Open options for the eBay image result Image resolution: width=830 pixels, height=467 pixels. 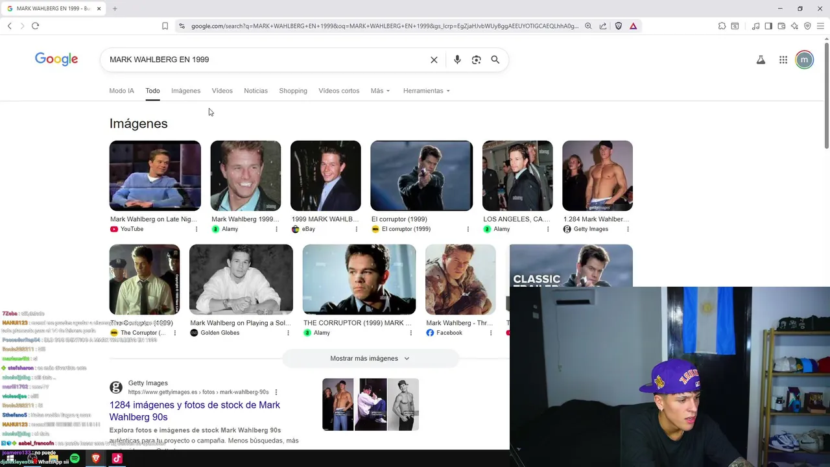(x=356, y=229)
